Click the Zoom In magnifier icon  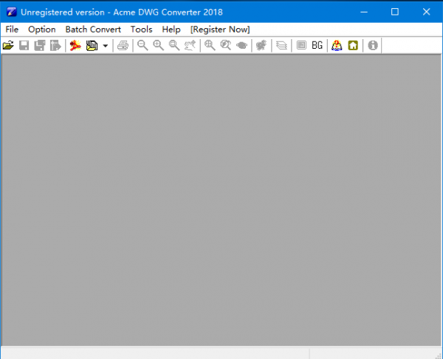(x=158, y=45)
